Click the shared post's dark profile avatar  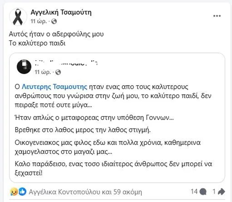25,67
